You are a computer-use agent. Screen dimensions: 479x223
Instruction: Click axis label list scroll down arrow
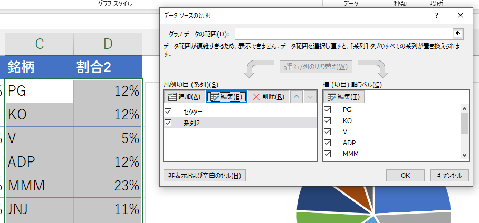tap(465, 155)
